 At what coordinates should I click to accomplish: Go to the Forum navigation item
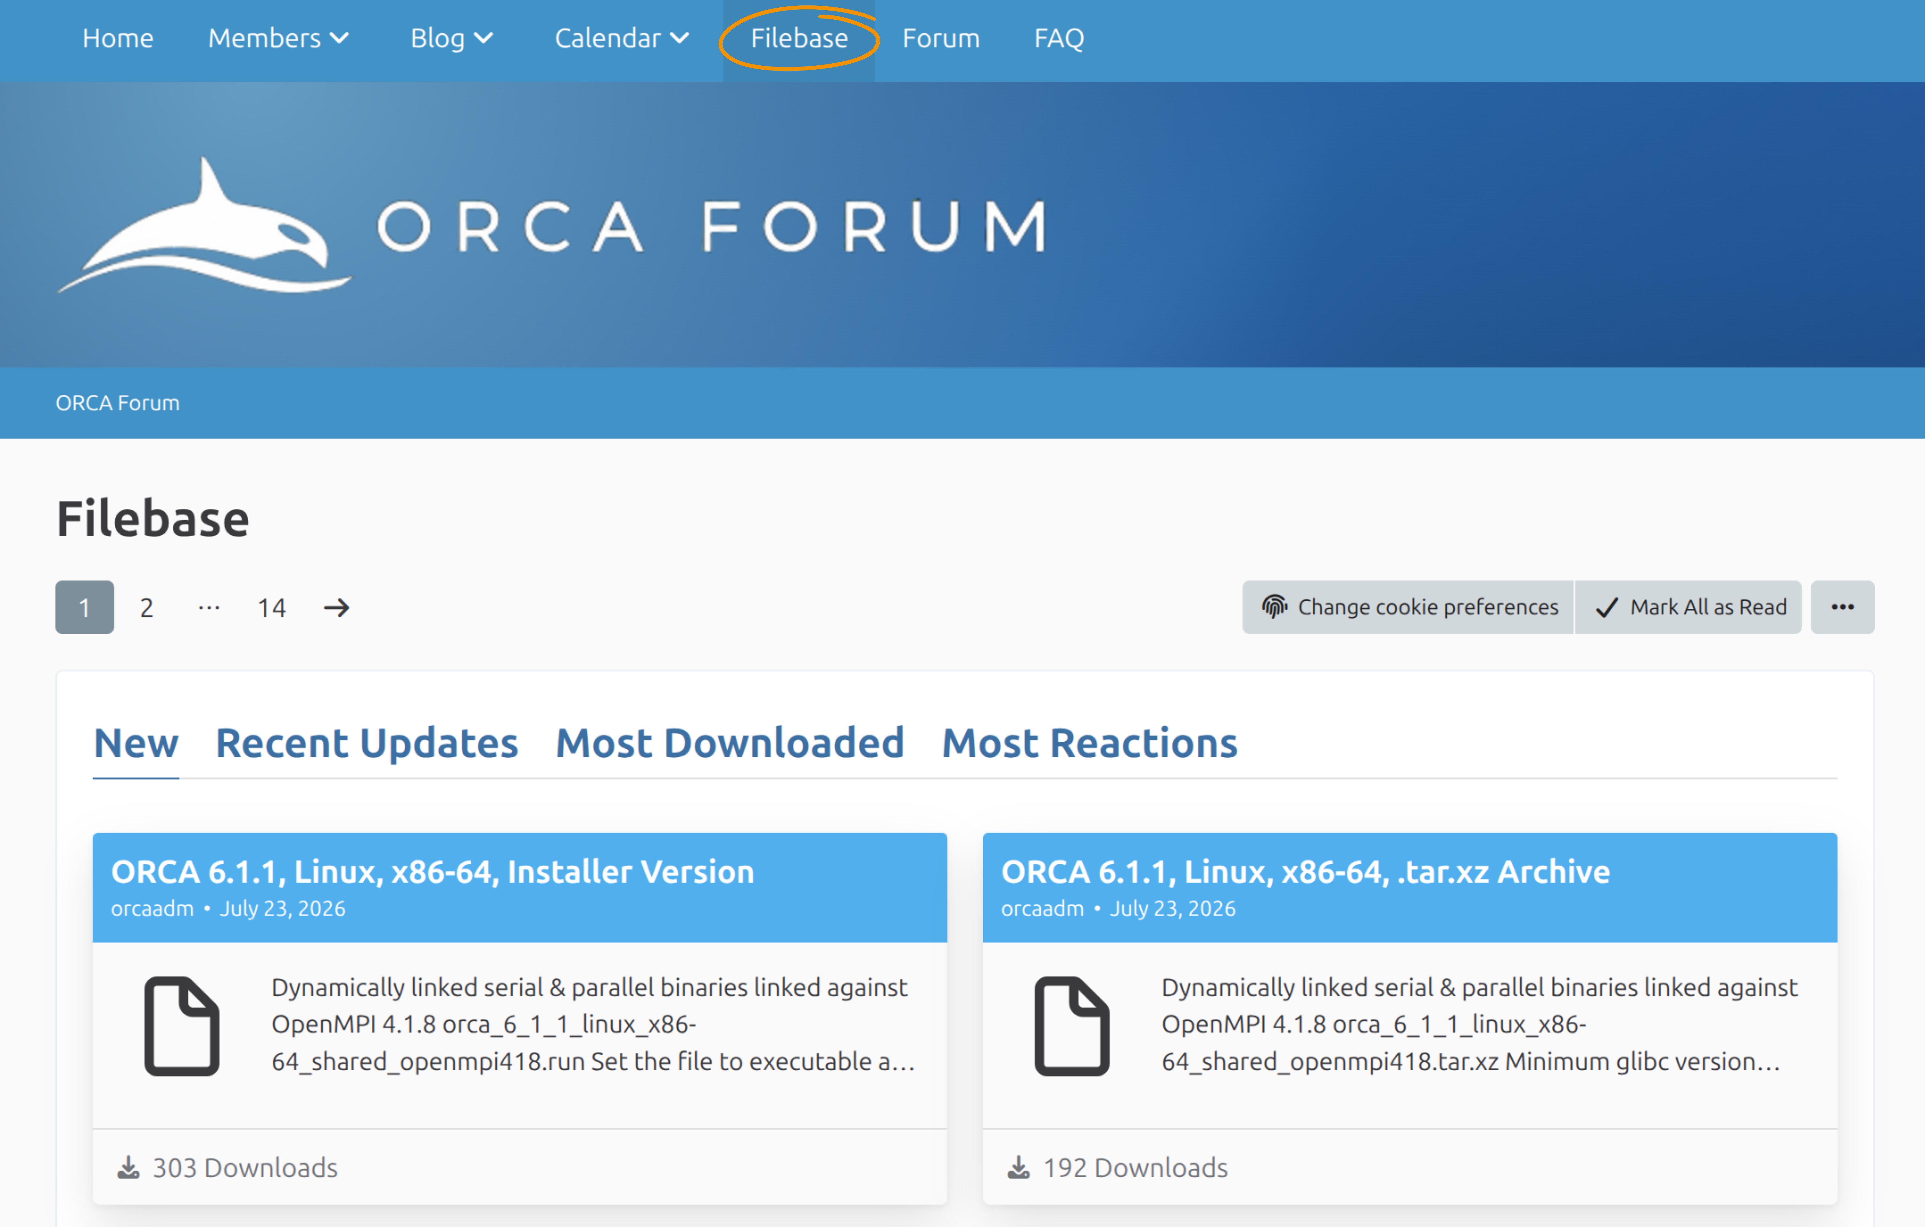click(941, 38)
